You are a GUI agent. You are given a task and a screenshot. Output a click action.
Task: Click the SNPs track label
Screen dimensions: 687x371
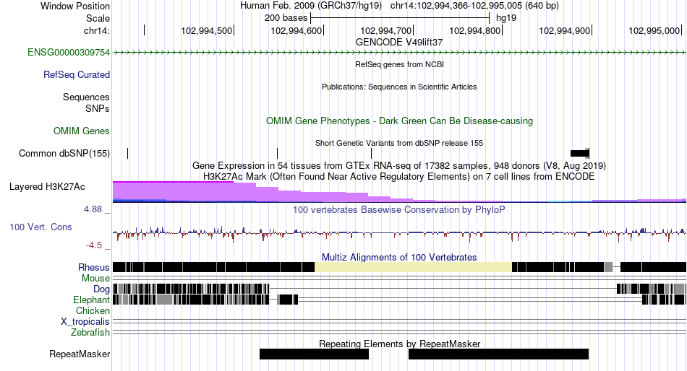click(98, 108)
